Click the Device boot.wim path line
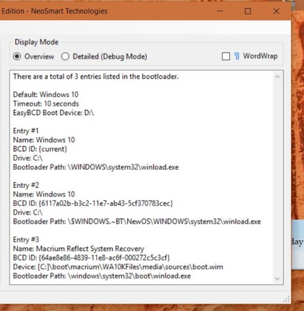 click(x=118, y=266)
